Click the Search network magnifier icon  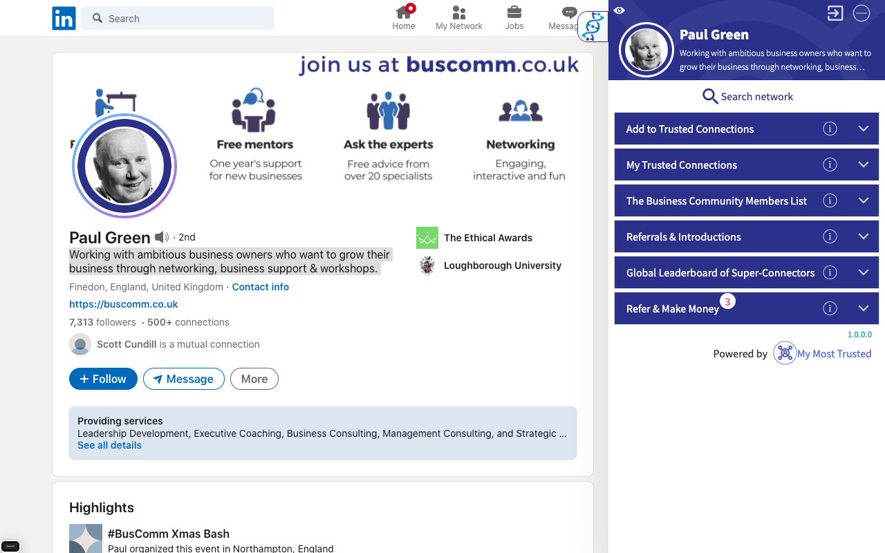tap(709, 96)
